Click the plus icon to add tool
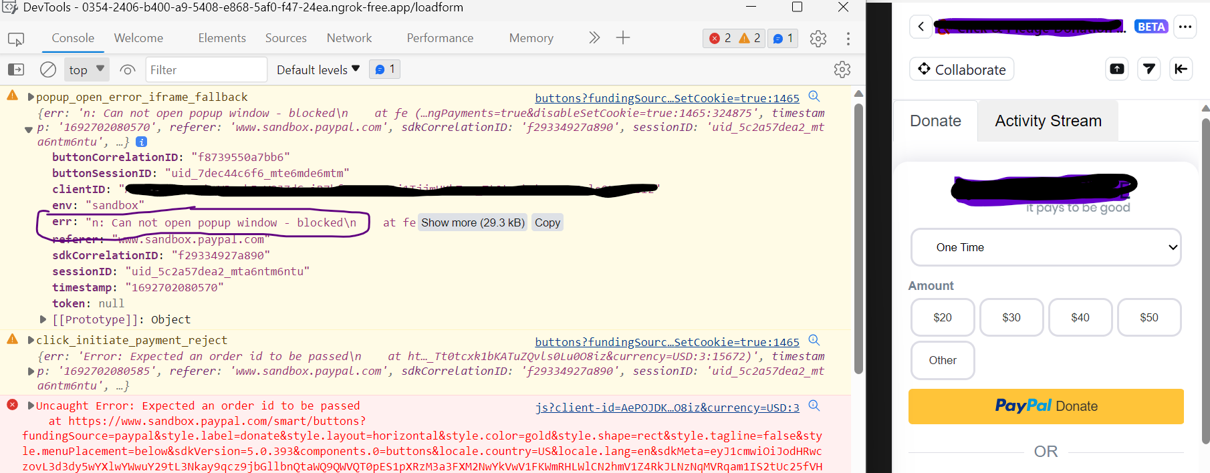Screen dimensions: 1210x473 pyautogui.click(x=623, y=38)
